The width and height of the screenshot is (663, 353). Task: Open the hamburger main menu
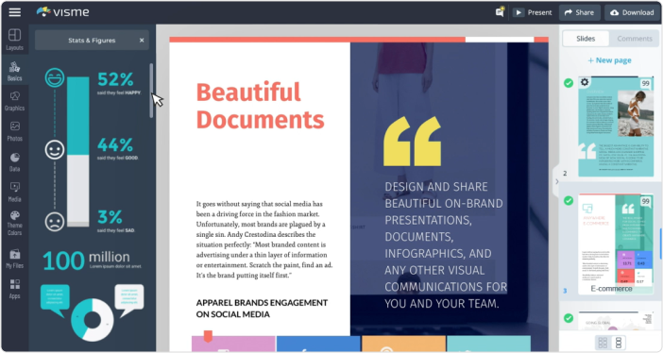pos(15,12)
